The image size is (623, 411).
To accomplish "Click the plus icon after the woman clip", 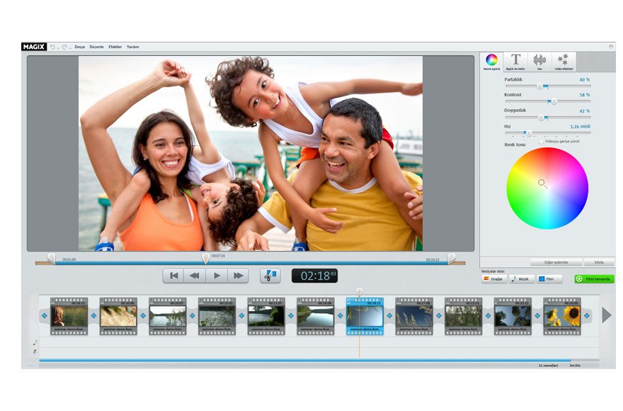I will 93,315.
